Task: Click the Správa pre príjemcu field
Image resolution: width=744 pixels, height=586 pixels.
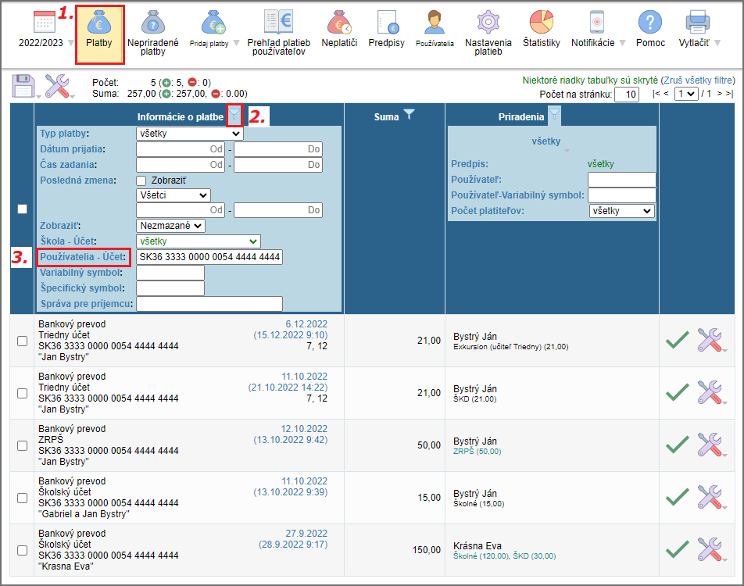Action: (x=209, y=304)
